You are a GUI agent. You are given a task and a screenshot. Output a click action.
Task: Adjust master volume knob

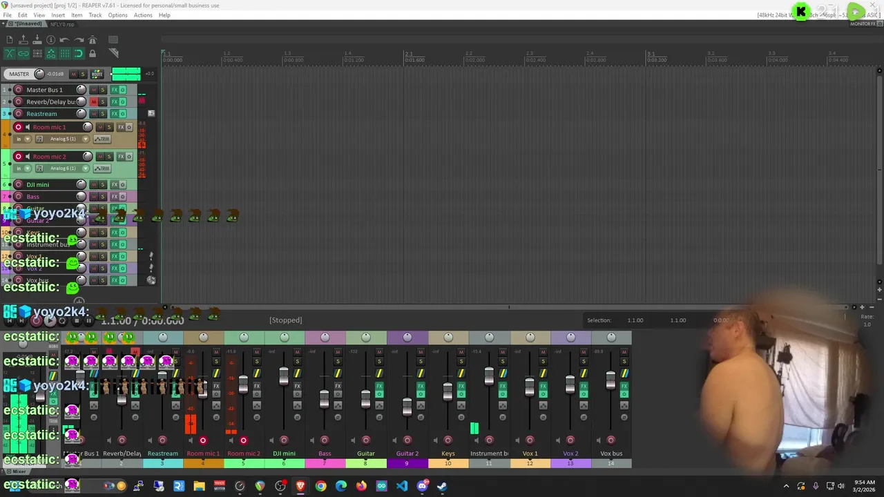[x=39, y=74]
